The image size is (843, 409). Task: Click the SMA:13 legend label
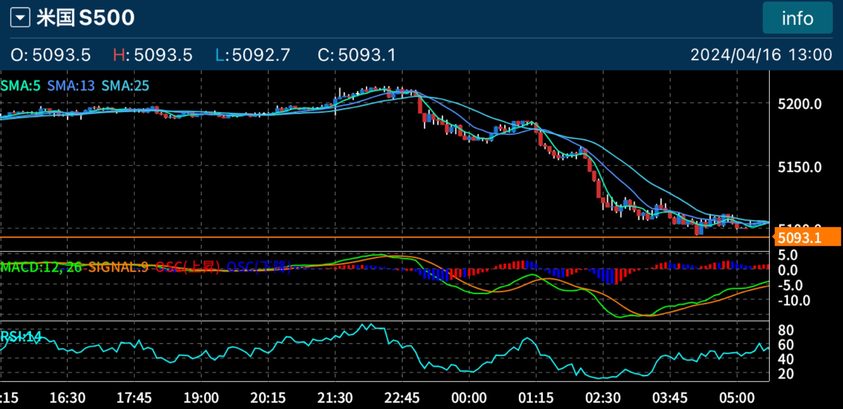coord(71,86)
